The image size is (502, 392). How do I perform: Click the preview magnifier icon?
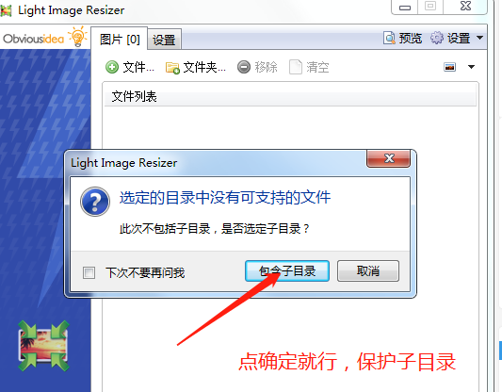[x=389, y=38]
